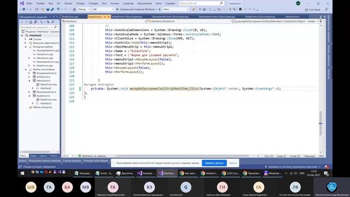The height and width of the screenshot is (197, 350).
Task: Click the Home icon in Solution Explorer toolbar
Action: pyautogui.click(x=31, y=22)
